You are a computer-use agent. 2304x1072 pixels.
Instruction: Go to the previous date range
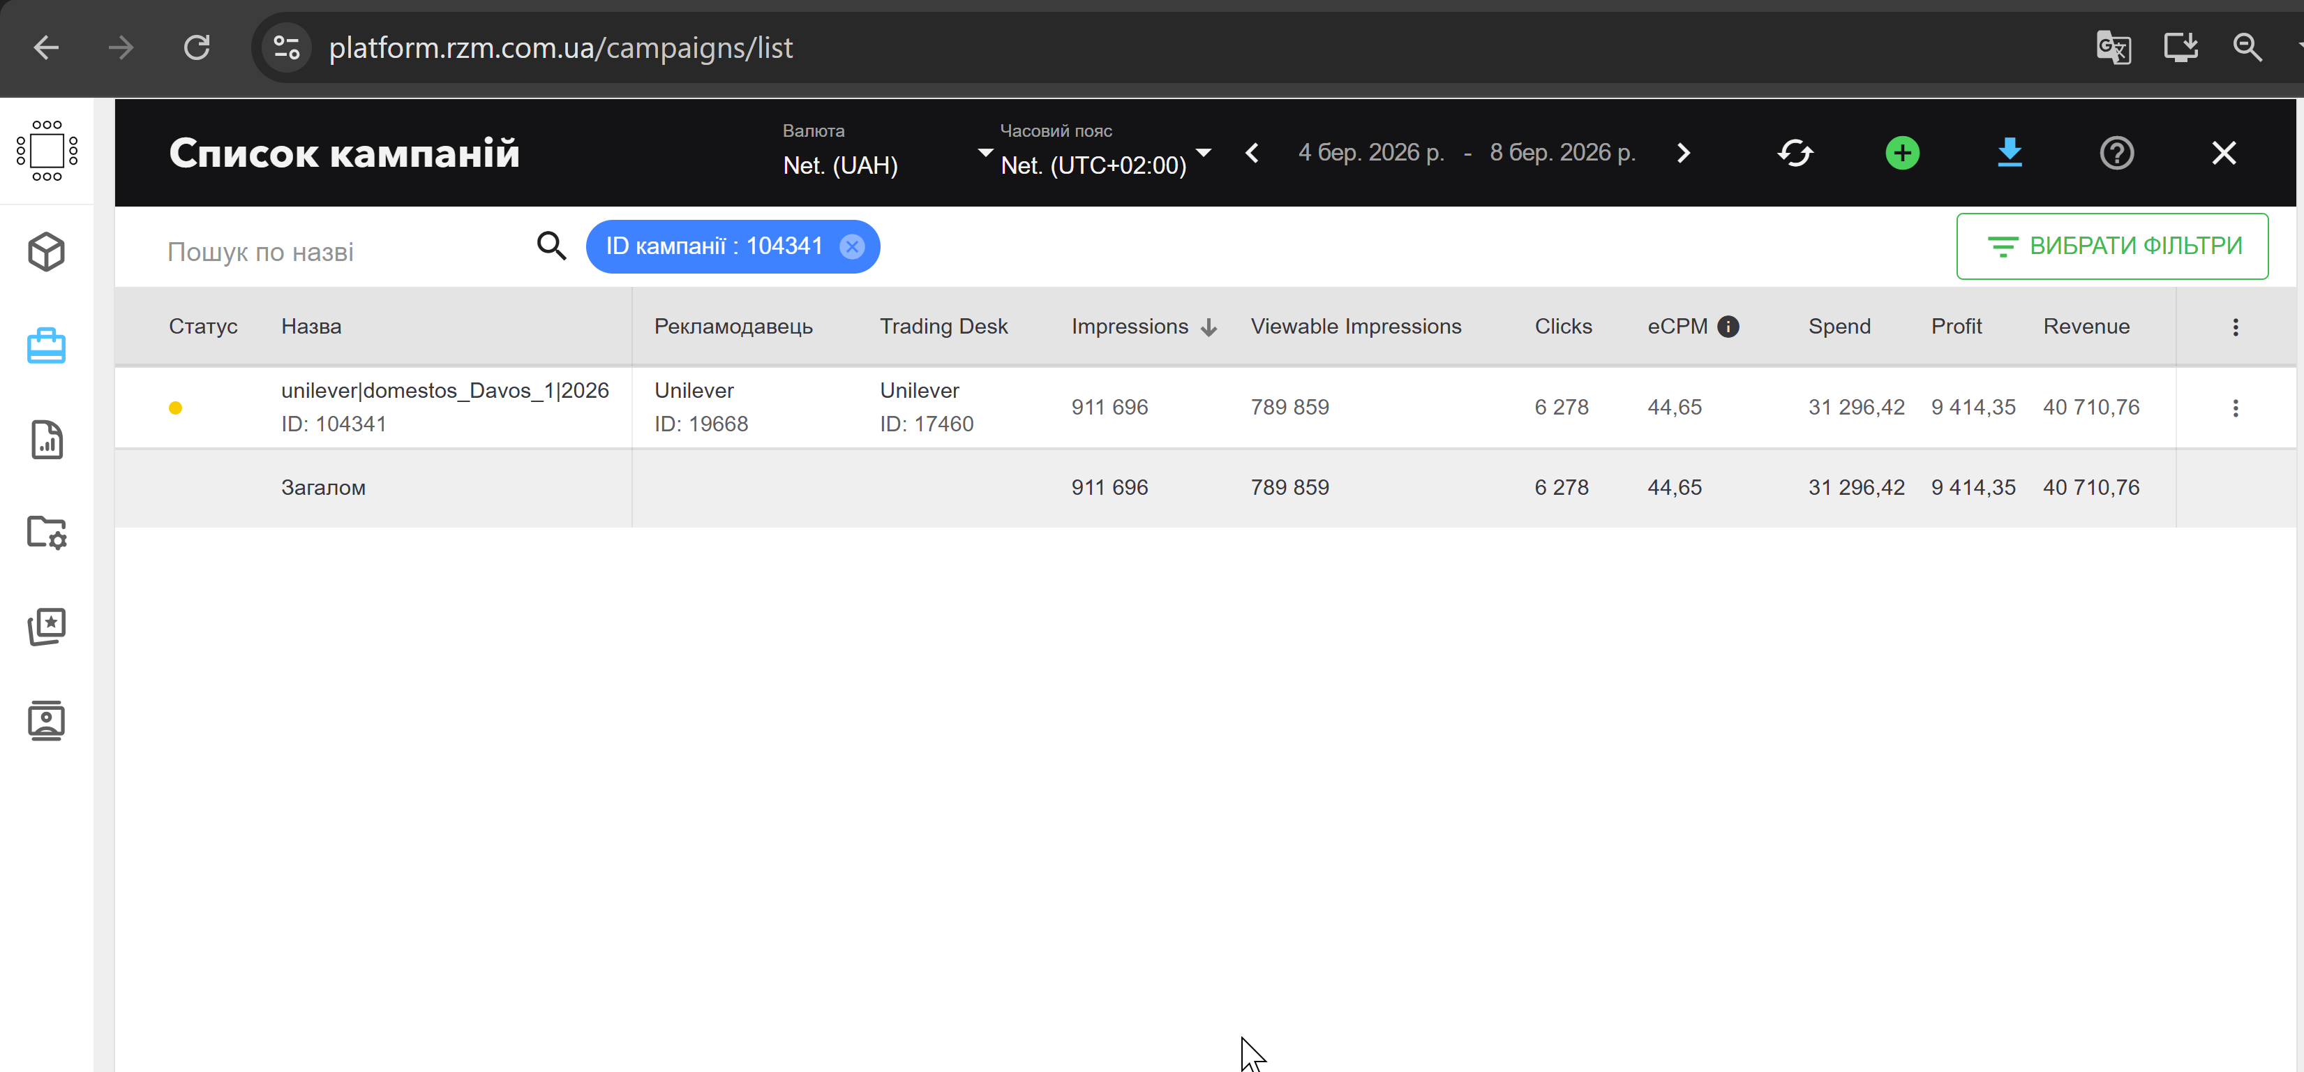point(1252,153)
